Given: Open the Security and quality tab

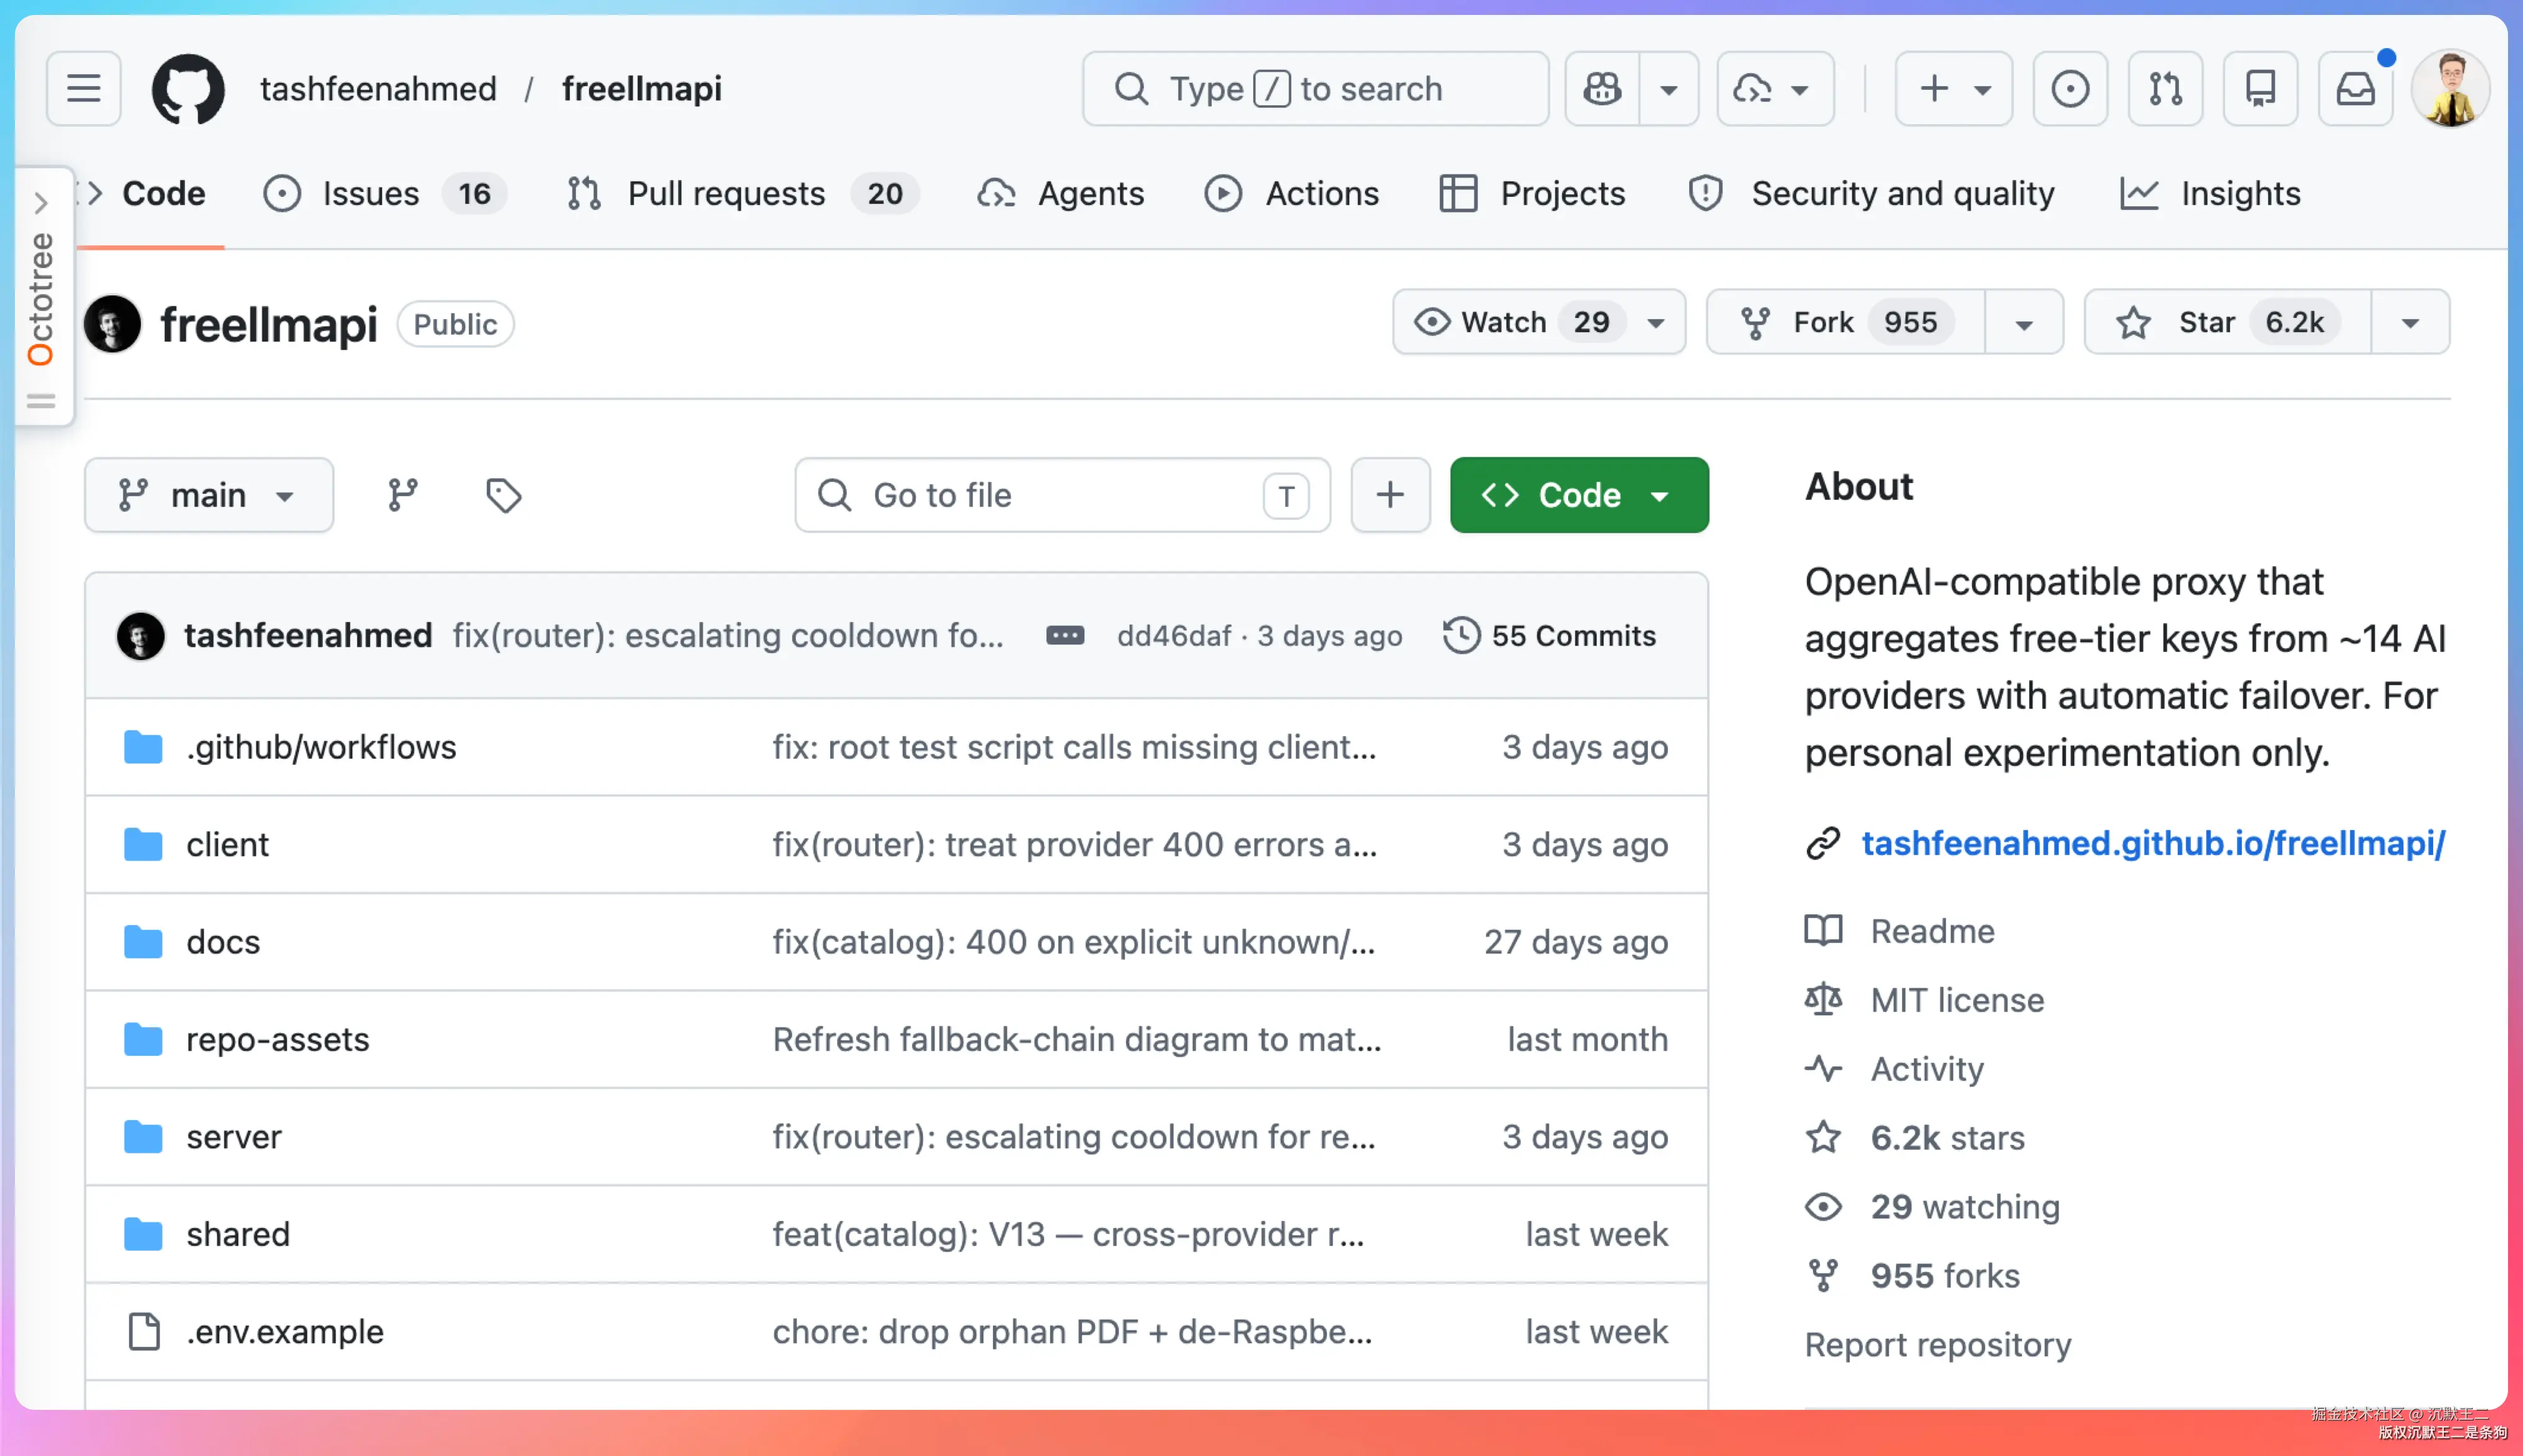Looking at the screenshot, I should click(1871, 193).
